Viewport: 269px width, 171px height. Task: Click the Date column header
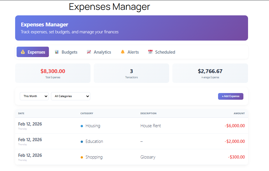21,113
